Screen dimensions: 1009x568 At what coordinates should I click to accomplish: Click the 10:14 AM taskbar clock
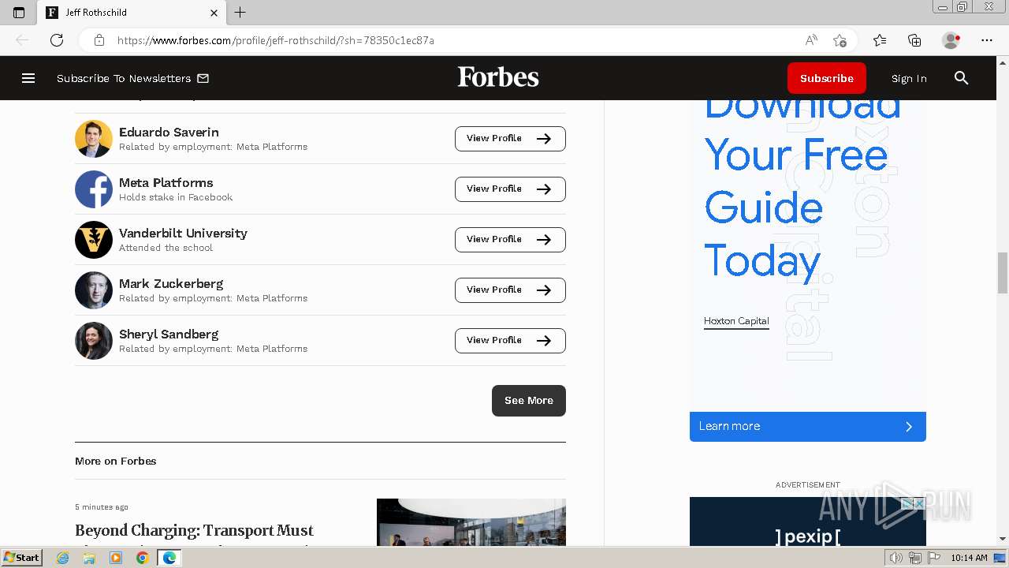[969, 558]
